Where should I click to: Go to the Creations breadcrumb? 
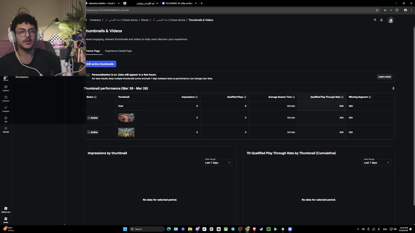pos(95,20)
